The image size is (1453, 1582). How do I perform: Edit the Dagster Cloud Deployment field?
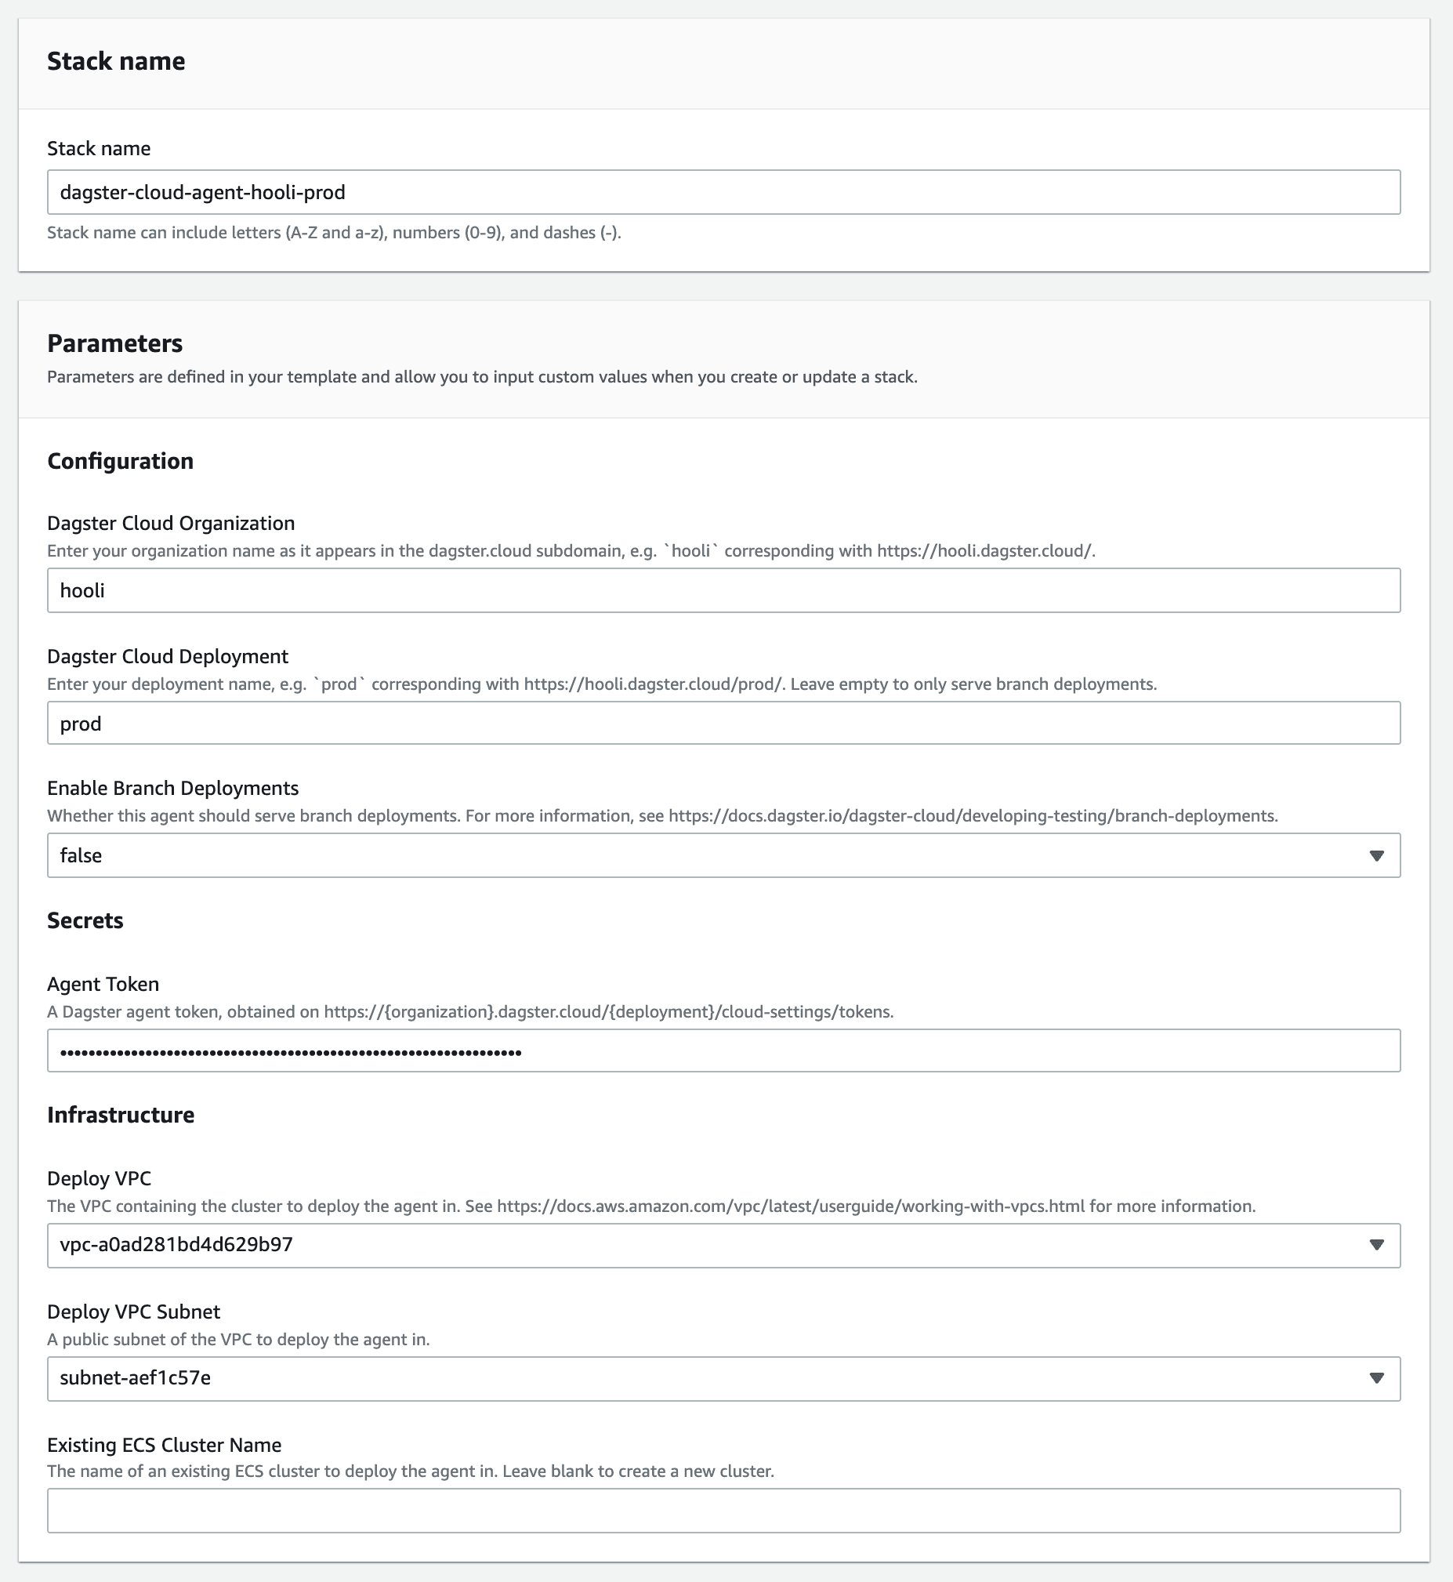723,723
